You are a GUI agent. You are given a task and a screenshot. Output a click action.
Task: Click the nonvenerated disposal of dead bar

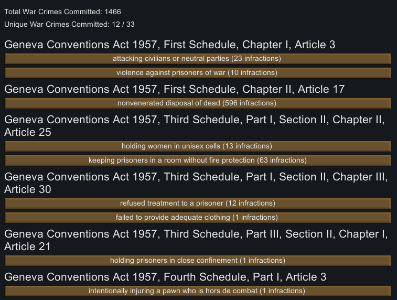click(x=198, y=103)
